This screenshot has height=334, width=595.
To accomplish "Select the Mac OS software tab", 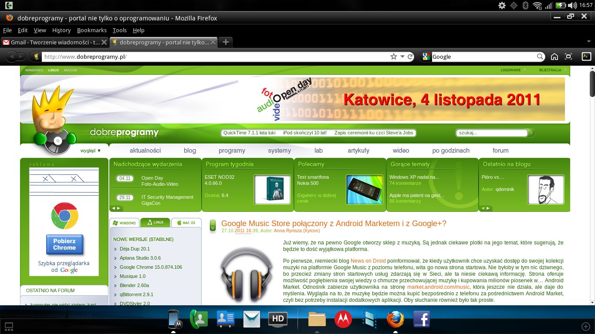I will pyautogui.click(x=186, y=223).
